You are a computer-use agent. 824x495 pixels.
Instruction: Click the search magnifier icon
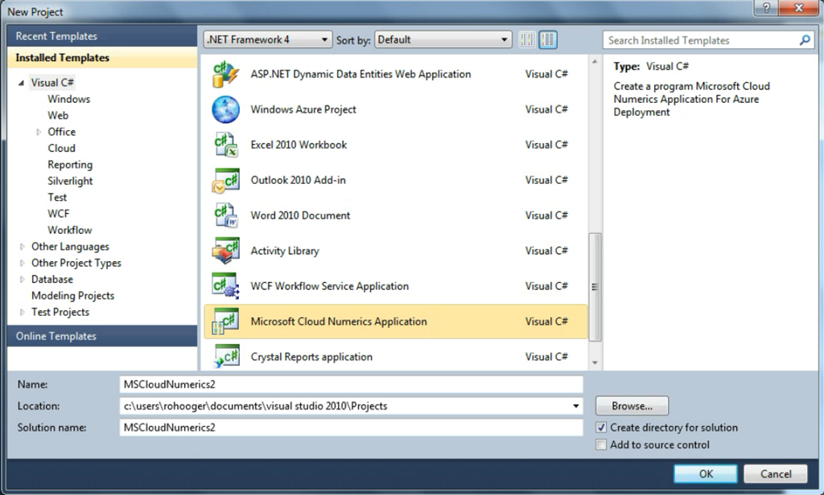click(x=804, y=40)
